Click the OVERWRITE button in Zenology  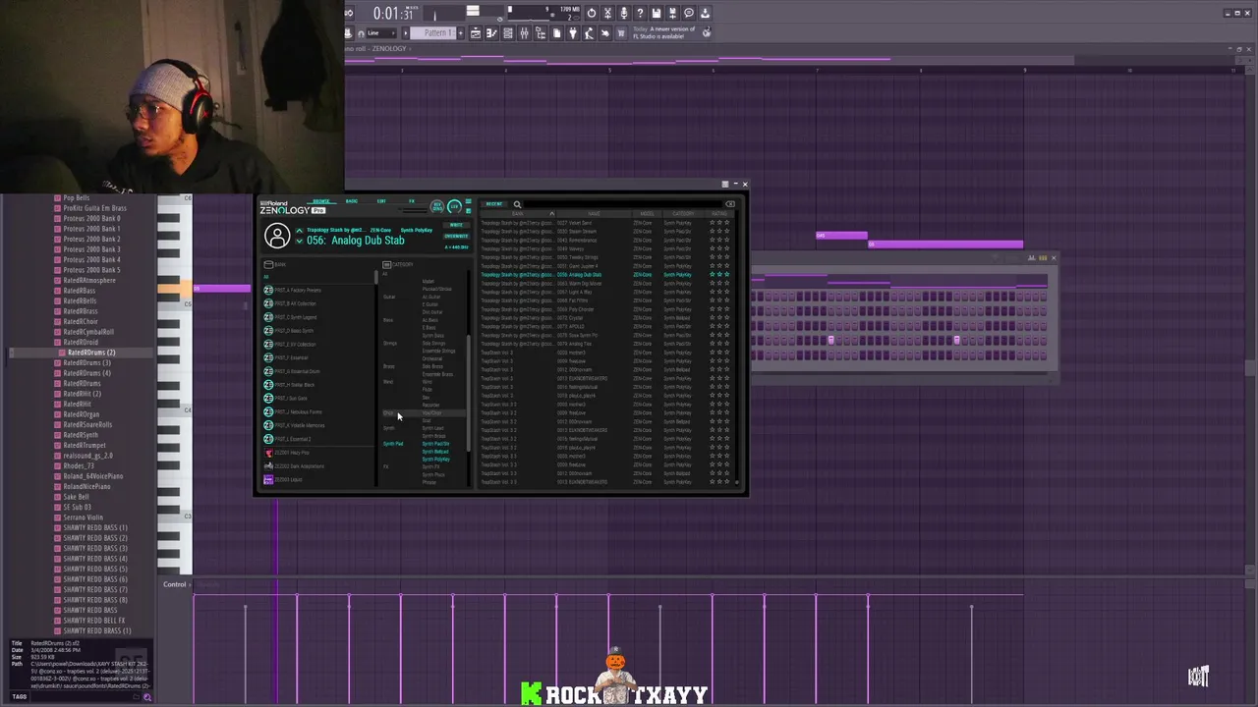[x=456, y=236]
